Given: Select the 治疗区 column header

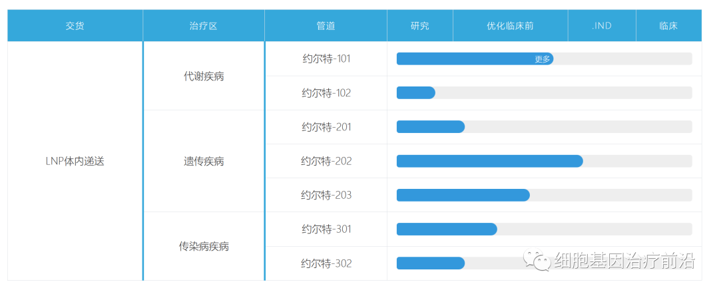Looking at the screenshot, I should [204, 26].
